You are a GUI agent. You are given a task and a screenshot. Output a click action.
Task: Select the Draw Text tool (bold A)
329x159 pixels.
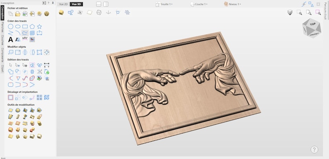10,39
